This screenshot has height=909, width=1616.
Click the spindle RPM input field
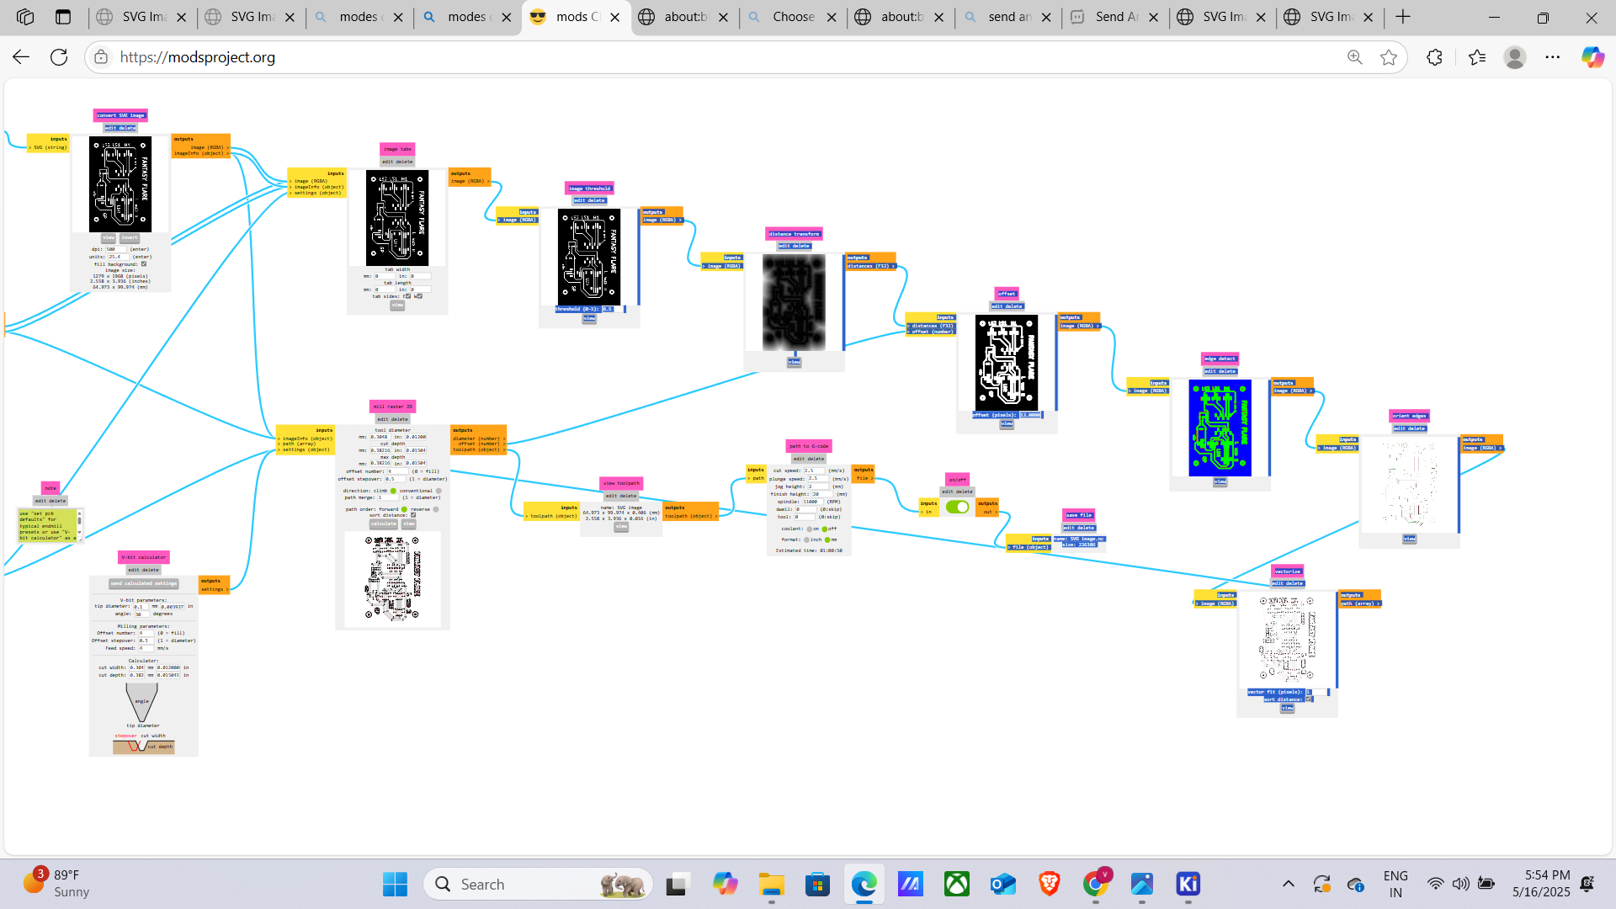813,502
